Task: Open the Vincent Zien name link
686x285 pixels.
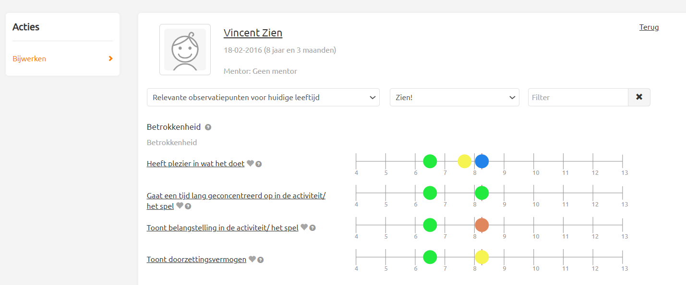Action: (x=253, y=33)
